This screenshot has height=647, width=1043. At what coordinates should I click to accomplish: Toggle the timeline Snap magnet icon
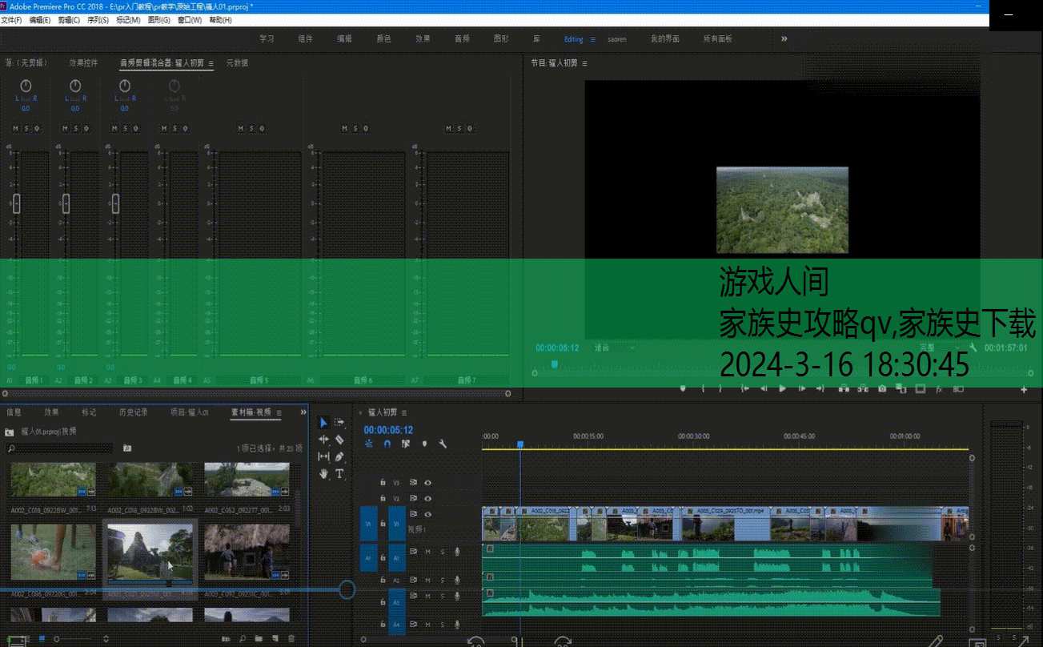pos(387,444)
